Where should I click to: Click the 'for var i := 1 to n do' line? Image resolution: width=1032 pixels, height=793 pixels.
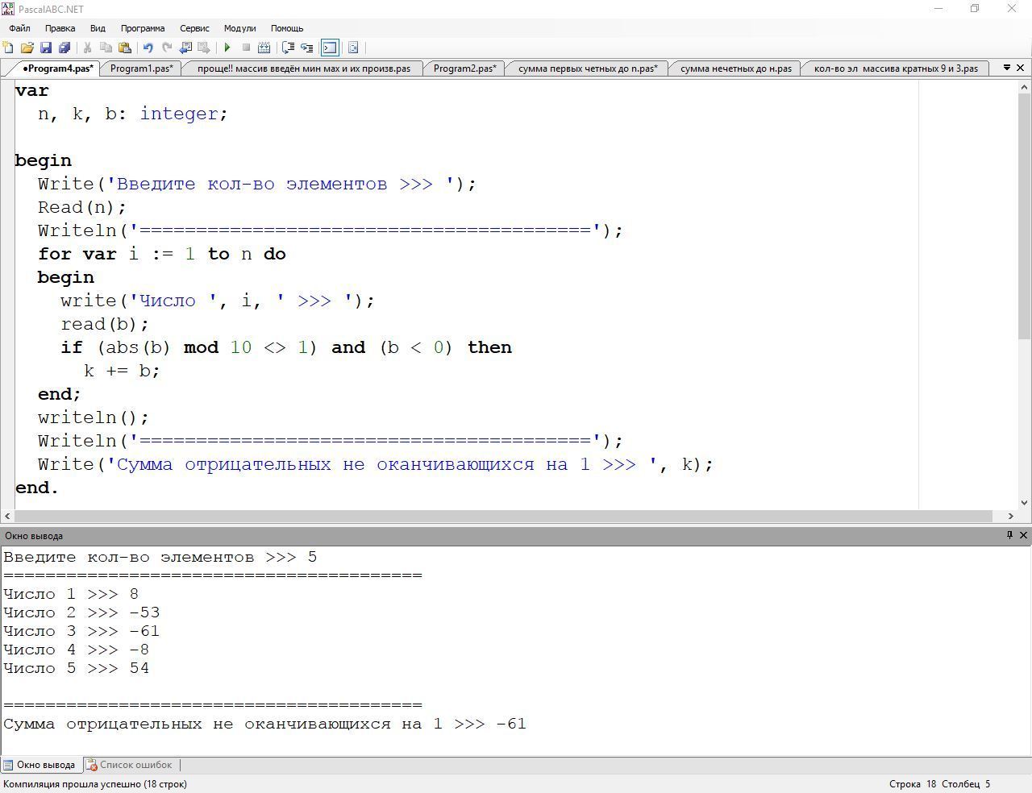click(162, 254)
